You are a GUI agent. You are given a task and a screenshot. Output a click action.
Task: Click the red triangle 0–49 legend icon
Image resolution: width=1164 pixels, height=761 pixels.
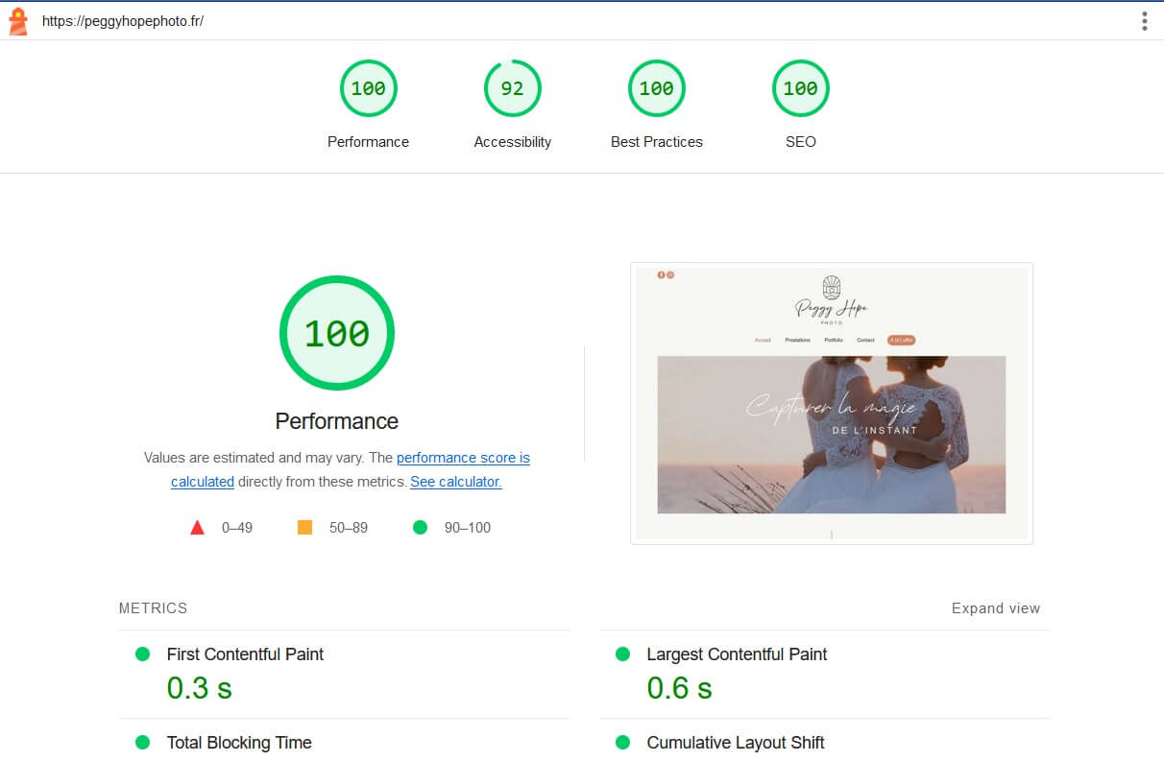pyautogui.click(x=197, y=527)
